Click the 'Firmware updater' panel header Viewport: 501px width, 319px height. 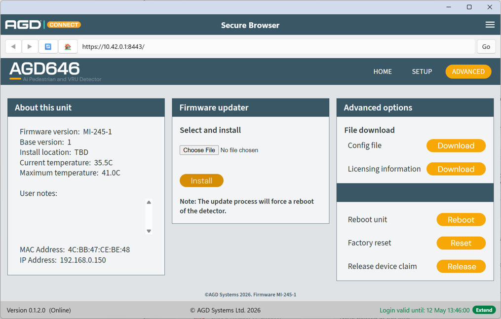point(251,107)
